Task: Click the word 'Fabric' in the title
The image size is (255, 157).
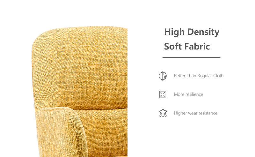Action: [197, 46]
